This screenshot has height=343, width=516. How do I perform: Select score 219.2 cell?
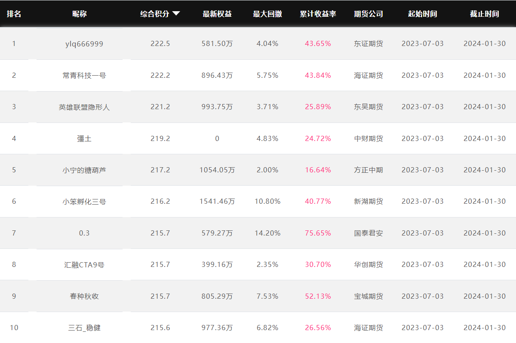click(x=160, y=138)
